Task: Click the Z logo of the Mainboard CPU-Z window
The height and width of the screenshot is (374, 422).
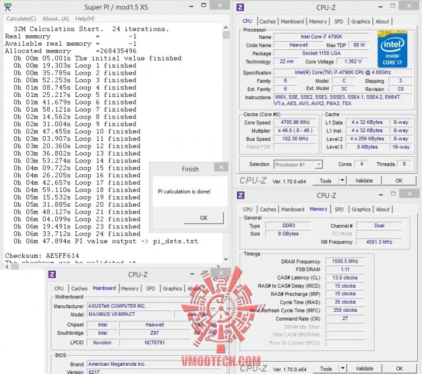Action: (52, 274)
